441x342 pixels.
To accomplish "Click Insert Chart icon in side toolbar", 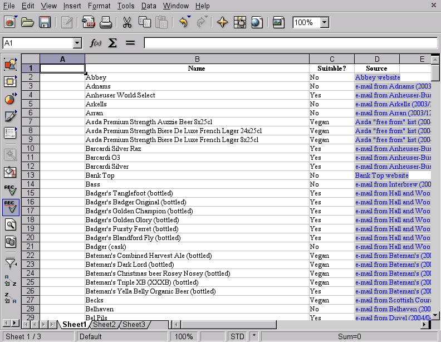I will 11,99.
